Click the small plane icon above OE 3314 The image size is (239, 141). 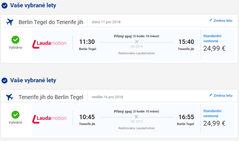[137, 42]
